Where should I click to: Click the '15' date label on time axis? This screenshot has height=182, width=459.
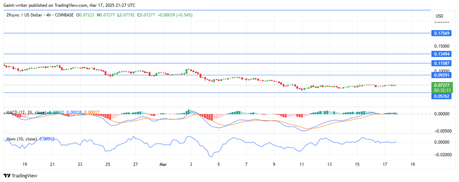click(x=357, y=164)
